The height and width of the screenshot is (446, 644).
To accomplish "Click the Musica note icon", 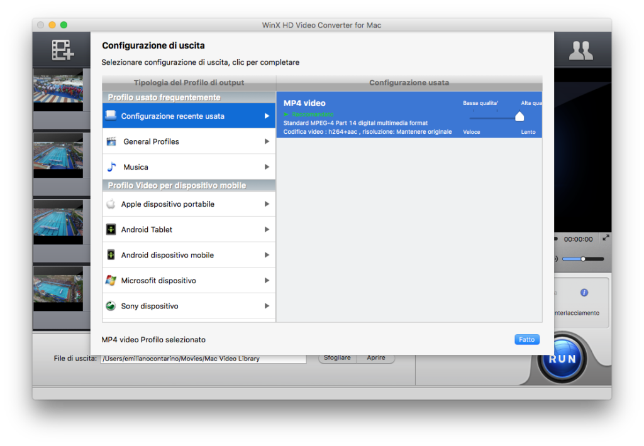I will pyautogui.click(x=111, y=167).
